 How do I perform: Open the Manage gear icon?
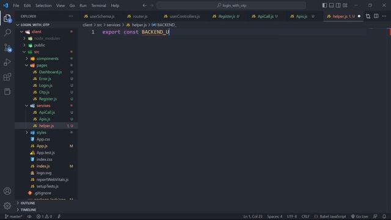[7, 206]
